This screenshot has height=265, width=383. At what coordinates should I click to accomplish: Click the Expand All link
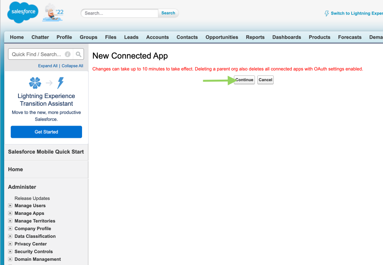pos(48,66)
